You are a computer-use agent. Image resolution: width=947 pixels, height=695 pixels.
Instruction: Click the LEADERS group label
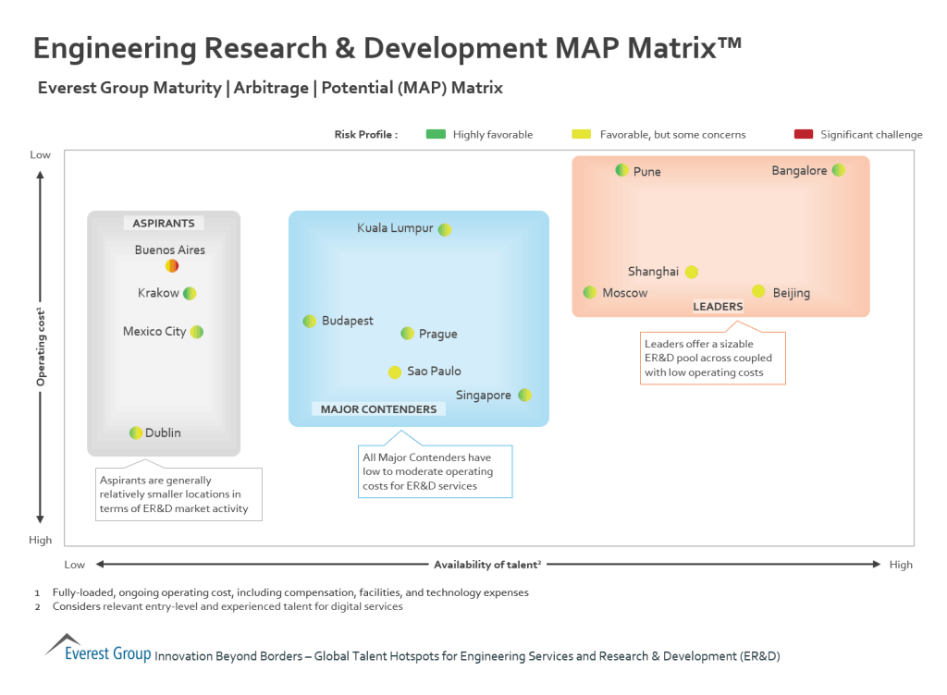718,306
